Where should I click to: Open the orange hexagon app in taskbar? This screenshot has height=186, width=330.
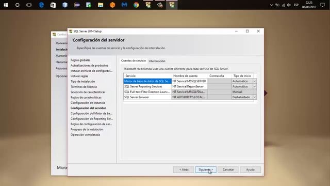pyautogui.click(x=112, y=5)
